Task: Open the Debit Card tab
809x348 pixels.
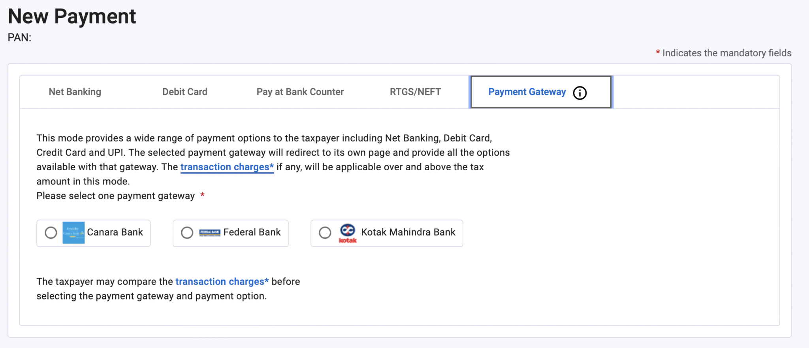Action: (185, 92)
